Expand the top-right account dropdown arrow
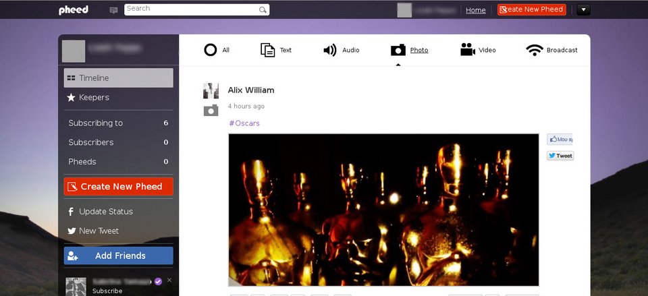Image resolution: width=648 pixels, height=296 pixels. click(x=584, y=9)
